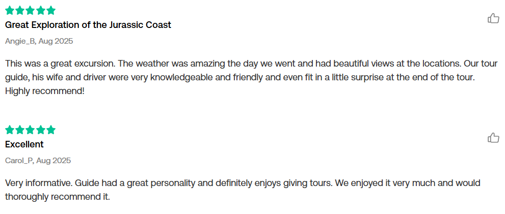Click the "Highly recommend!" line of text

coord(45,91)
